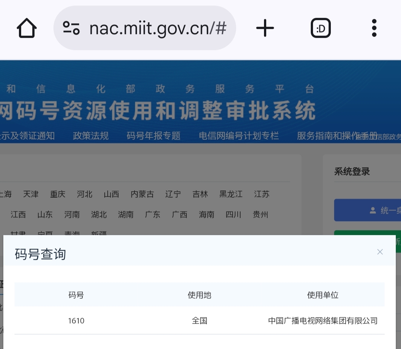Click the 1610 code number cell

pos(76,320)
